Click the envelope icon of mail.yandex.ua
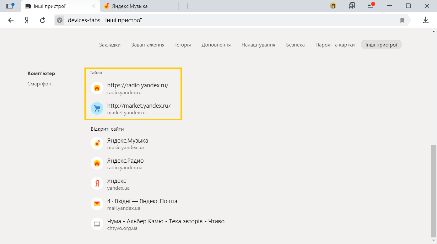This screenshot has width=437, height=244. coord(97,204)
